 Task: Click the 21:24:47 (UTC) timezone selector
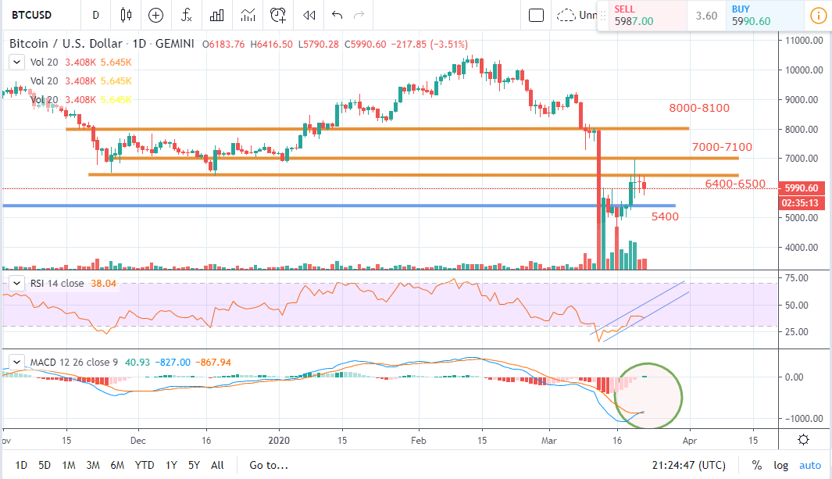tap(689, 465)
